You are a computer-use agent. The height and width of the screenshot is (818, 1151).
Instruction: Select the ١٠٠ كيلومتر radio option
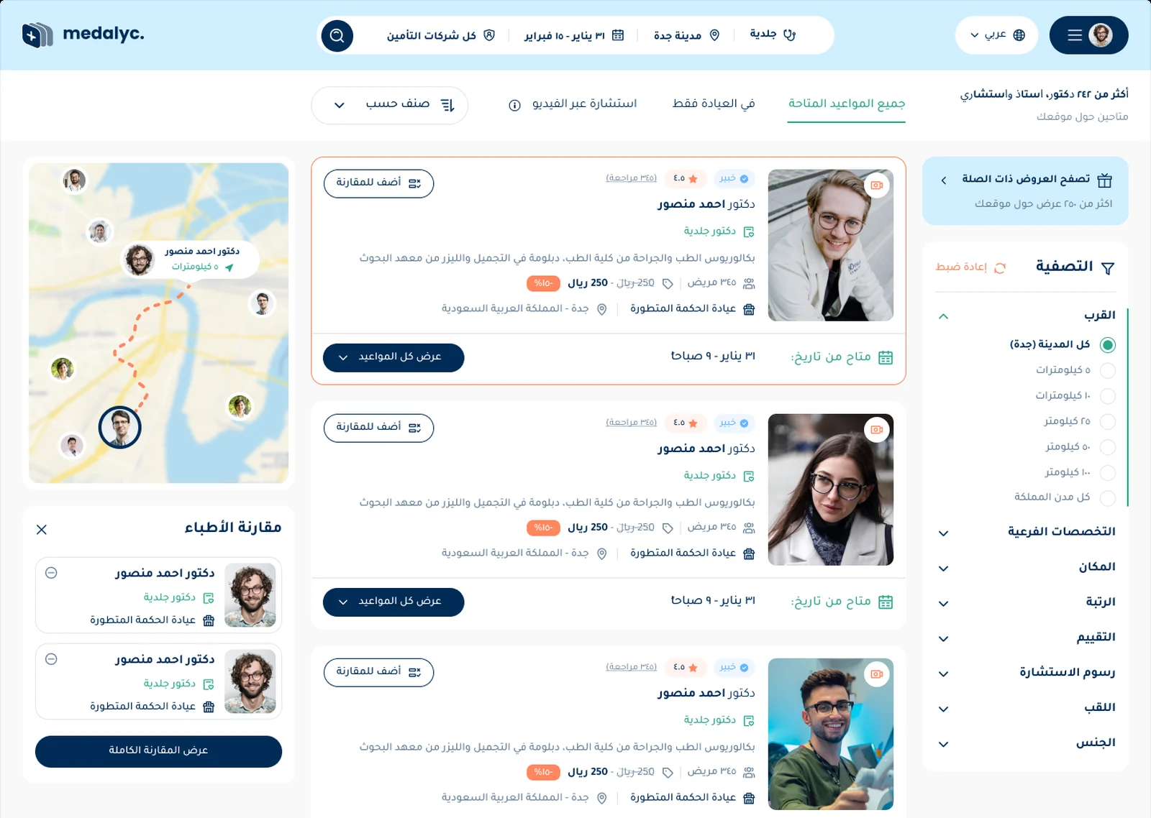1108,472
